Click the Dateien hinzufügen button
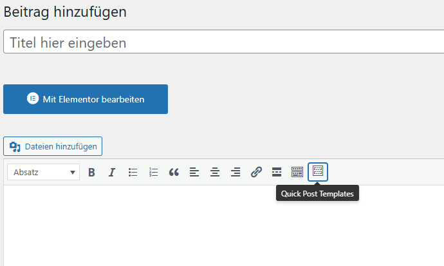Viewport: 444px width, 266px height. point(53,146)
